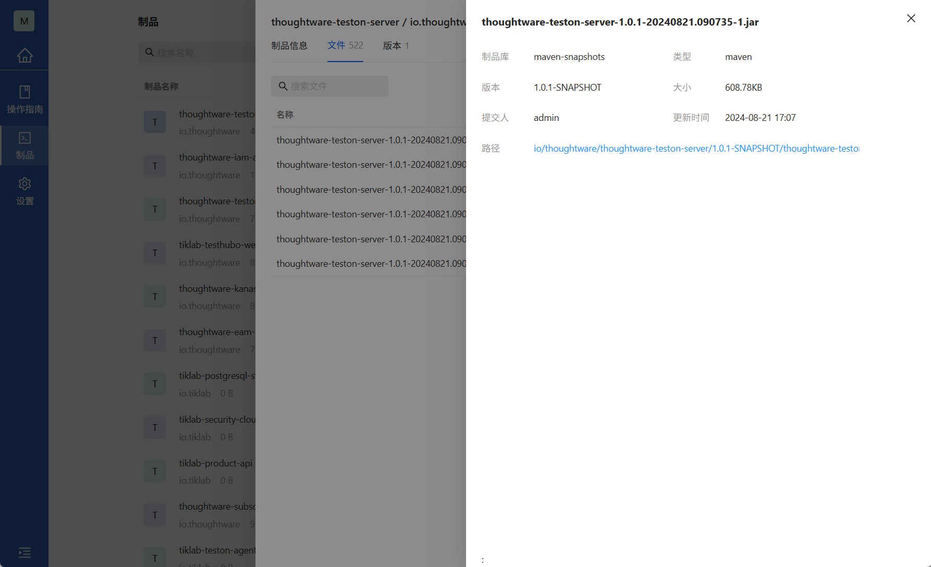Viewport: 931px width, 567px height.
Task: Focus the 搜索文件 search field
Action: tap(329, 86)
